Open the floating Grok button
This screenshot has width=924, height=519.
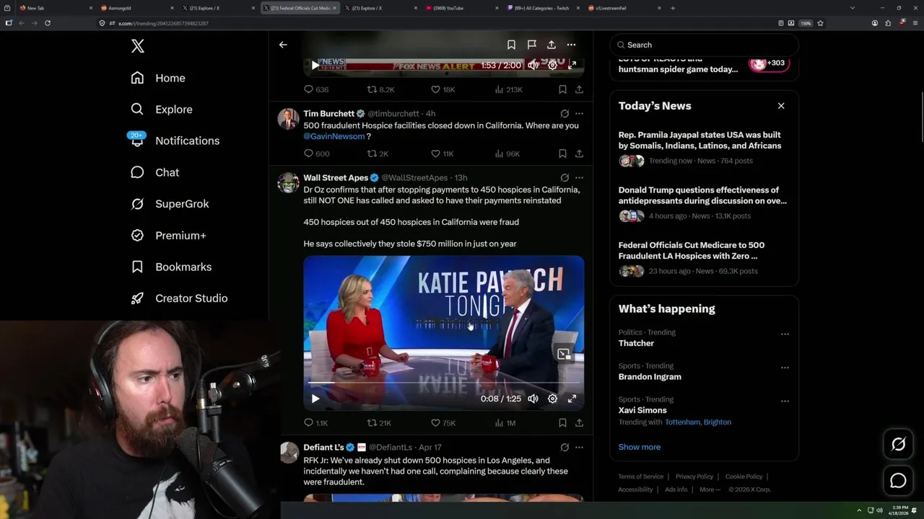[x=898, y=445]
